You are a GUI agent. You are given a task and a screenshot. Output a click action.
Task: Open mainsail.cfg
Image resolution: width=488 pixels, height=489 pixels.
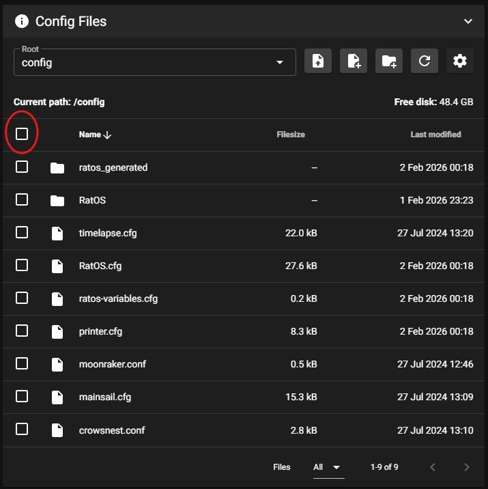pyautogui.click(x=105, y=397)
